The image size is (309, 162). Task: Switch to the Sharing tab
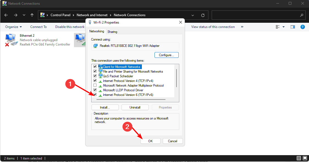click(x=112, y=32)
